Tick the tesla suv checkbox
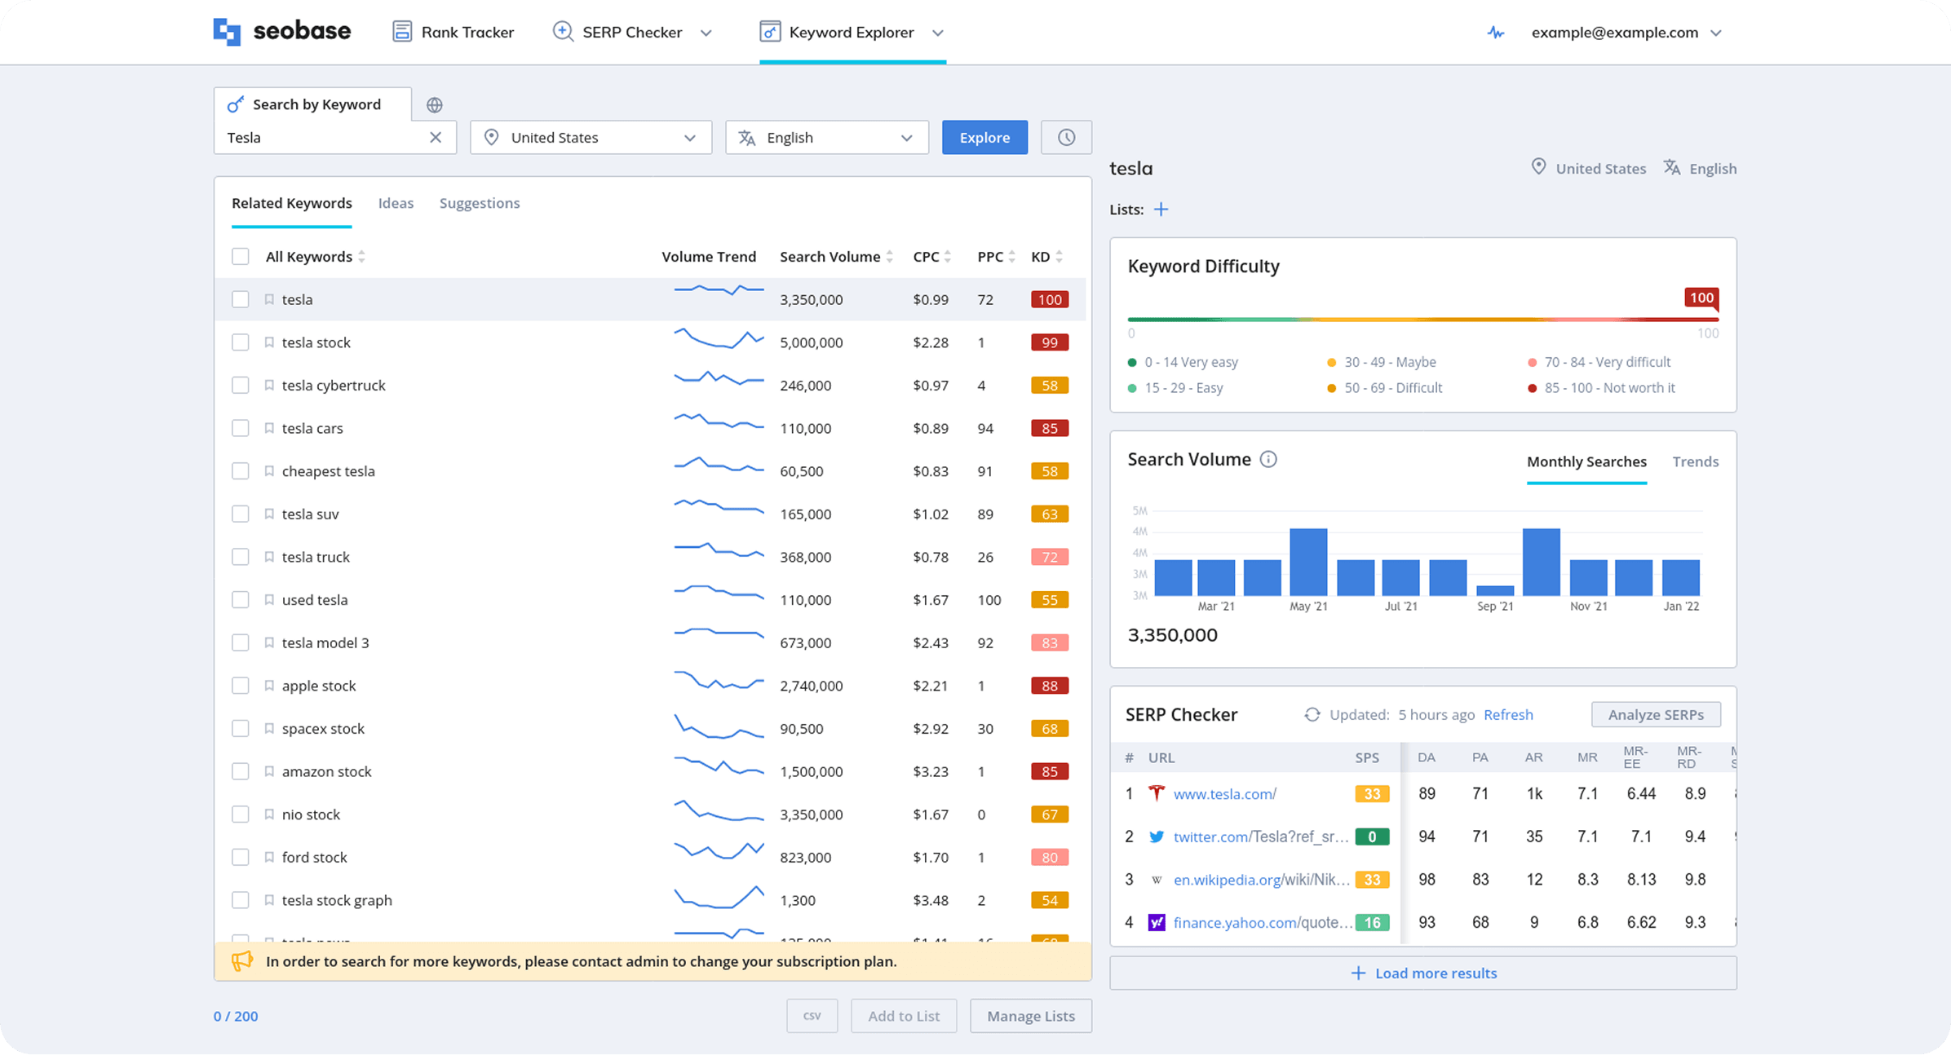Image resolution: width=1951 pixels, height=1055 pixels. [x=240, y=514]
